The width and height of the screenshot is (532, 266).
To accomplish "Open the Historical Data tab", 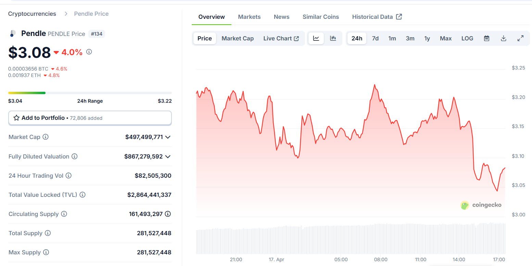I will pos(373,16).
